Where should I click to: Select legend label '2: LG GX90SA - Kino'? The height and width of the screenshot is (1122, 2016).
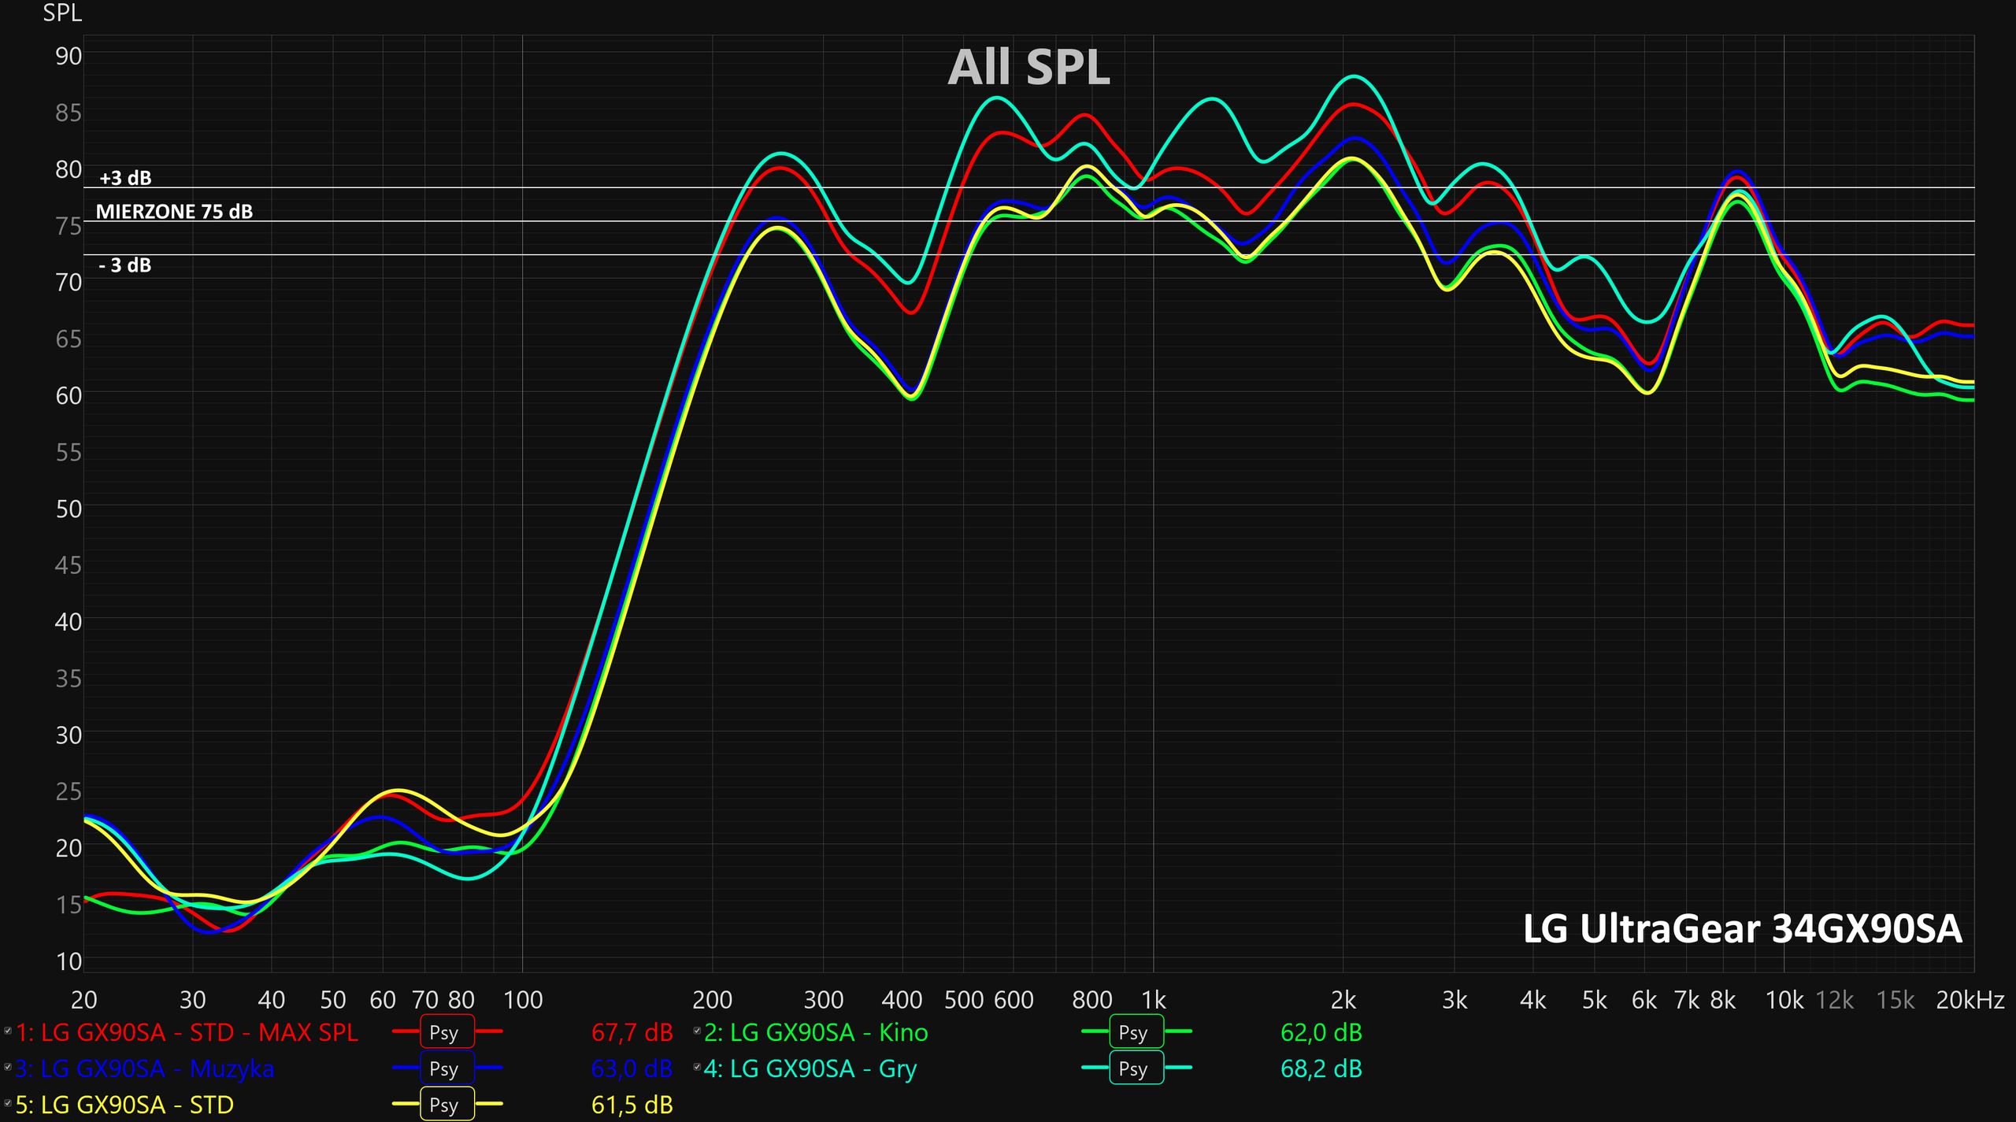click(x=816, y=1032)
